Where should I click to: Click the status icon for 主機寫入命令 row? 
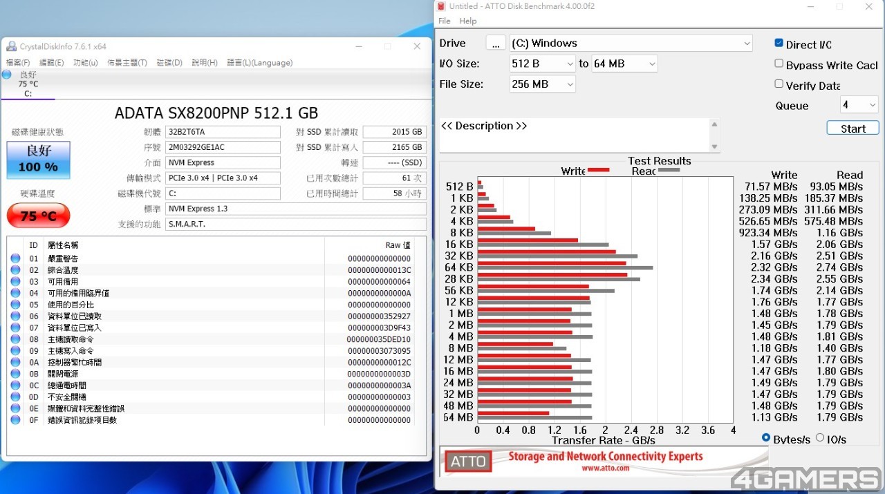pyautogui.click(x=15, y=351)
